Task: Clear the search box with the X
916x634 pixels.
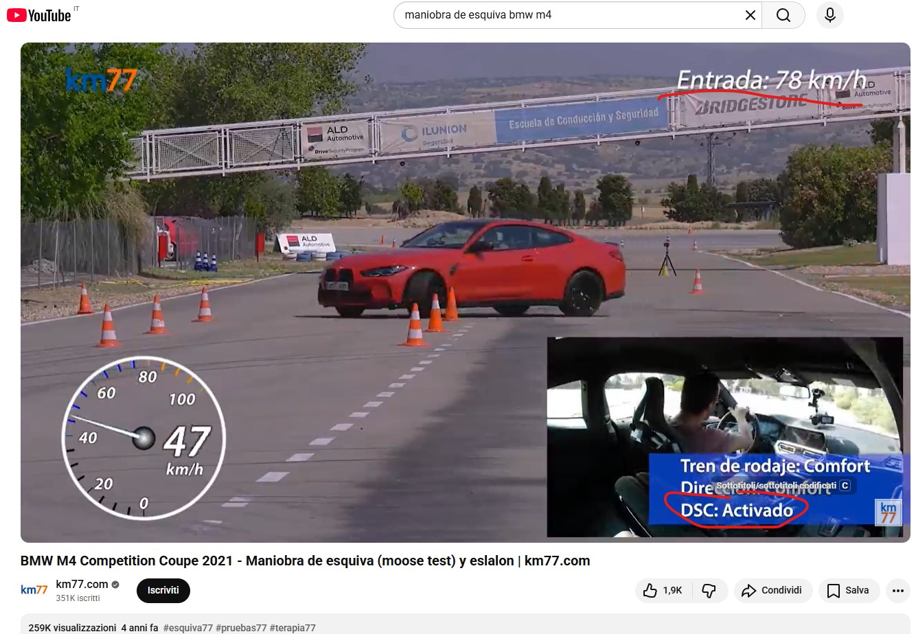Action: point(751,15)
